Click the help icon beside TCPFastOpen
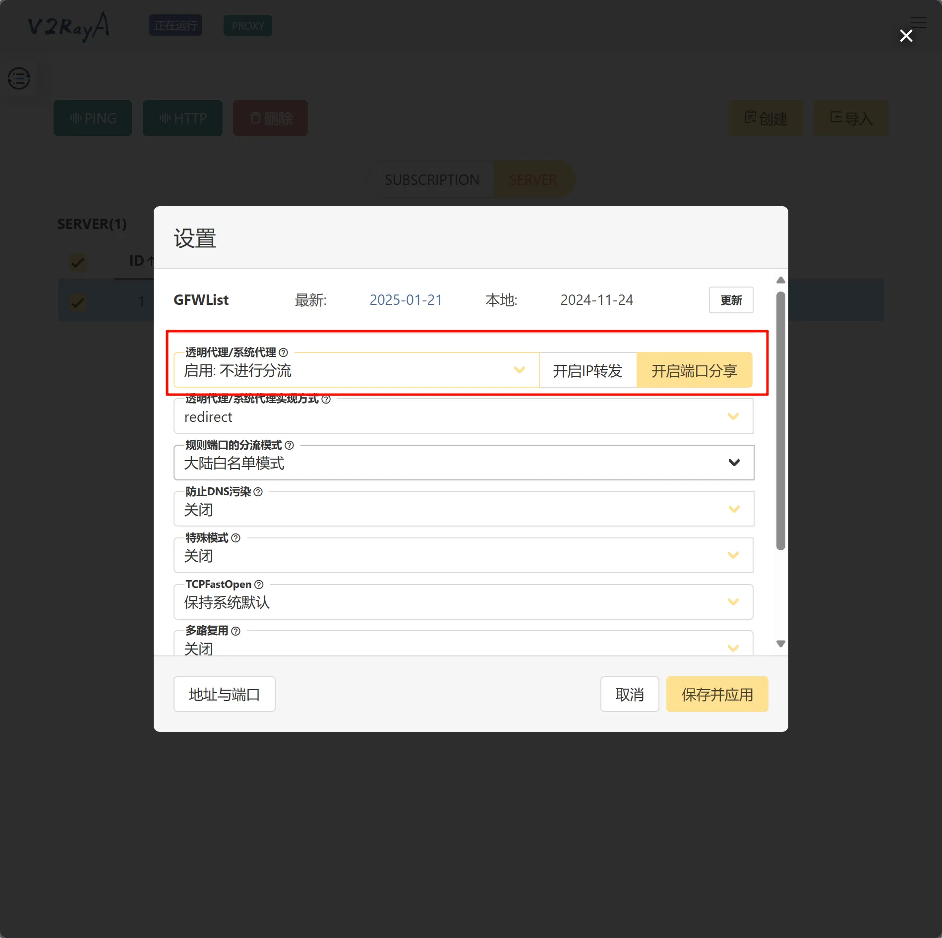 coord(259,585)
